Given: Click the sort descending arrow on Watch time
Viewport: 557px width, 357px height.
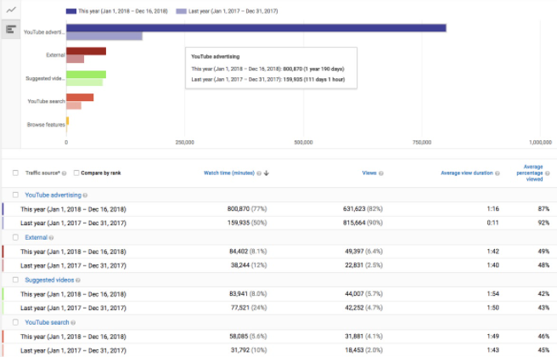Looking at the screenshot, I should (x=267, y=173).
